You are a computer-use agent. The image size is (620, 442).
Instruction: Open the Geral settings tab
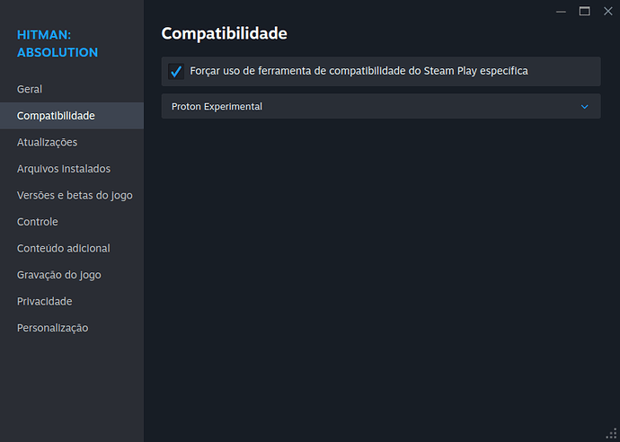click(x=72, y=89)
